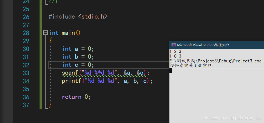Click the main function name

tap(68, 33)
